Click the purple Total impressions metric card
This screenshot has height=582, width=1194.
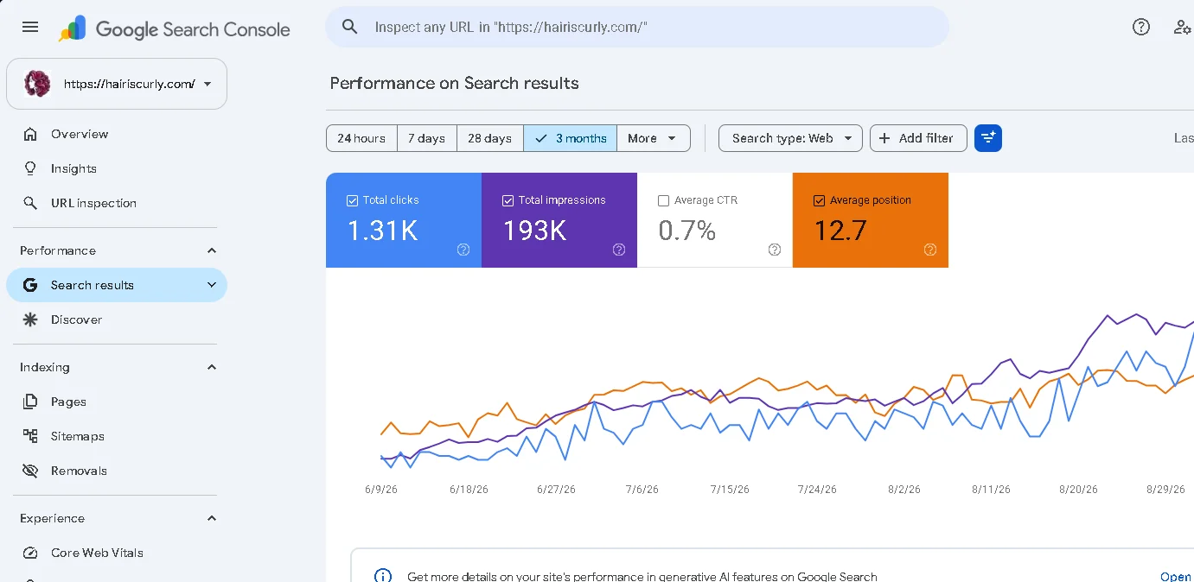click(x=559, y=220)
